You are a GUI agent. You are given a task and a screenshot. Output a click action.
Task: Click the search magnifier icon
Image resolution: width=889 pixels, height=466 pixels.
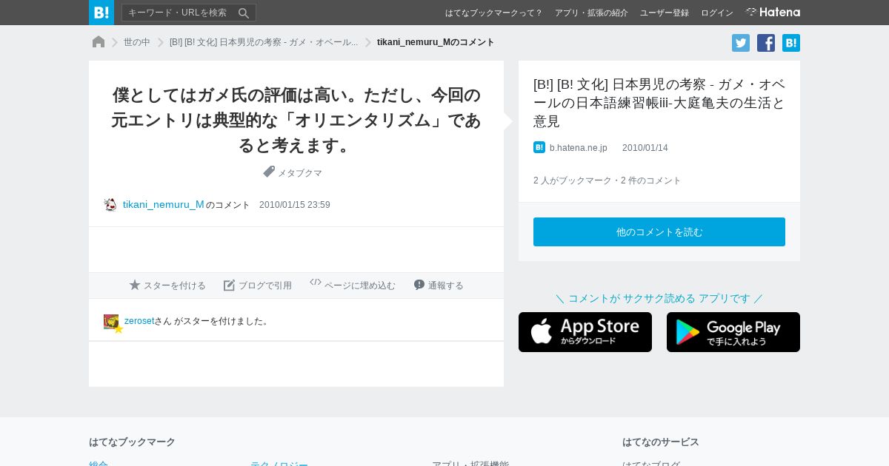click(x=244, y=13)
